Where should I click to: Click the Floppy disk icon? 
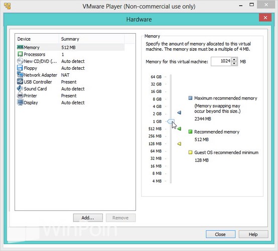(20, 68)
